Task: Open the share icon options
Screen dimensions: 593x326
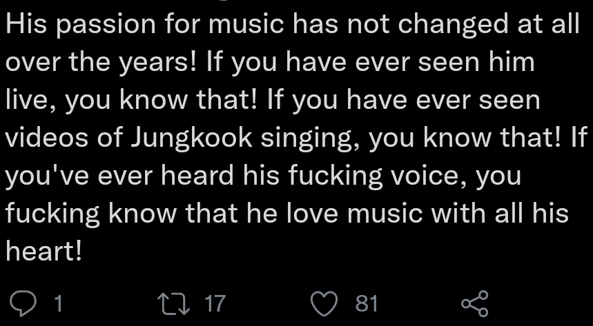Action: [x=474, y=303]
